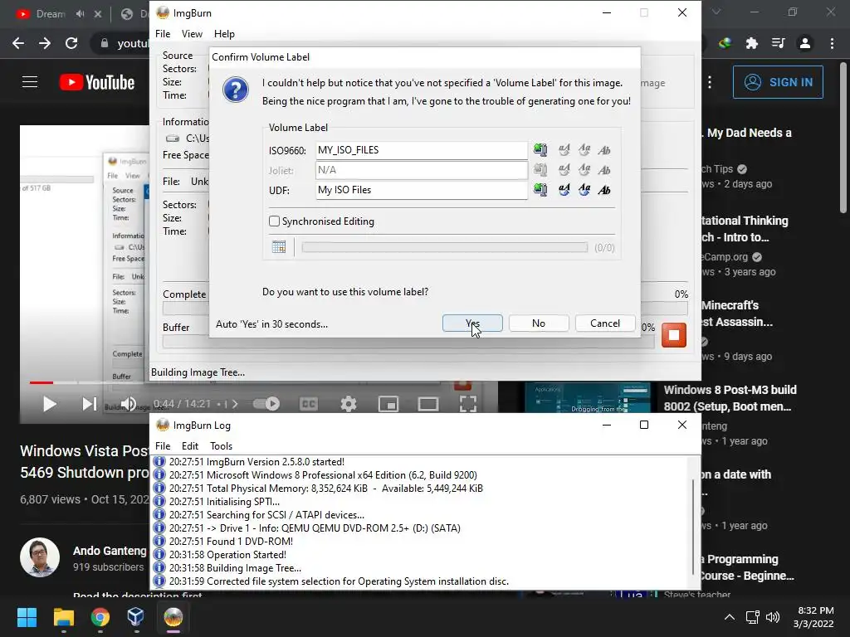
Task: Open the File menu in ImgBurn Log
Action: point(163,445)
